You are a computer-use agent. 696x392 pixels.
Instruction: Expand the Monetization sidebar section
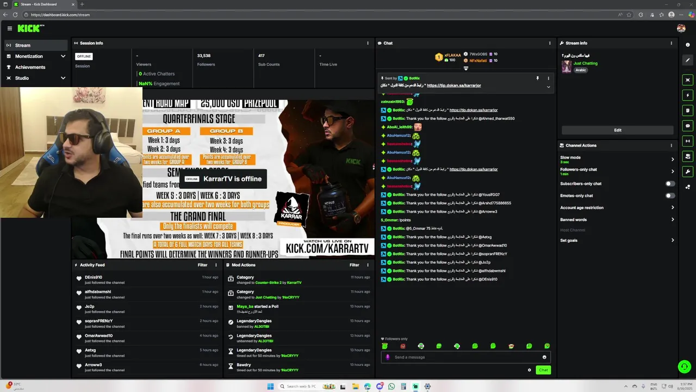tap(63, 56)
